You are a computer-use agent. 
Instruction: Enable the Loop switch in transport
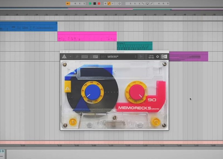coord(147,4)
